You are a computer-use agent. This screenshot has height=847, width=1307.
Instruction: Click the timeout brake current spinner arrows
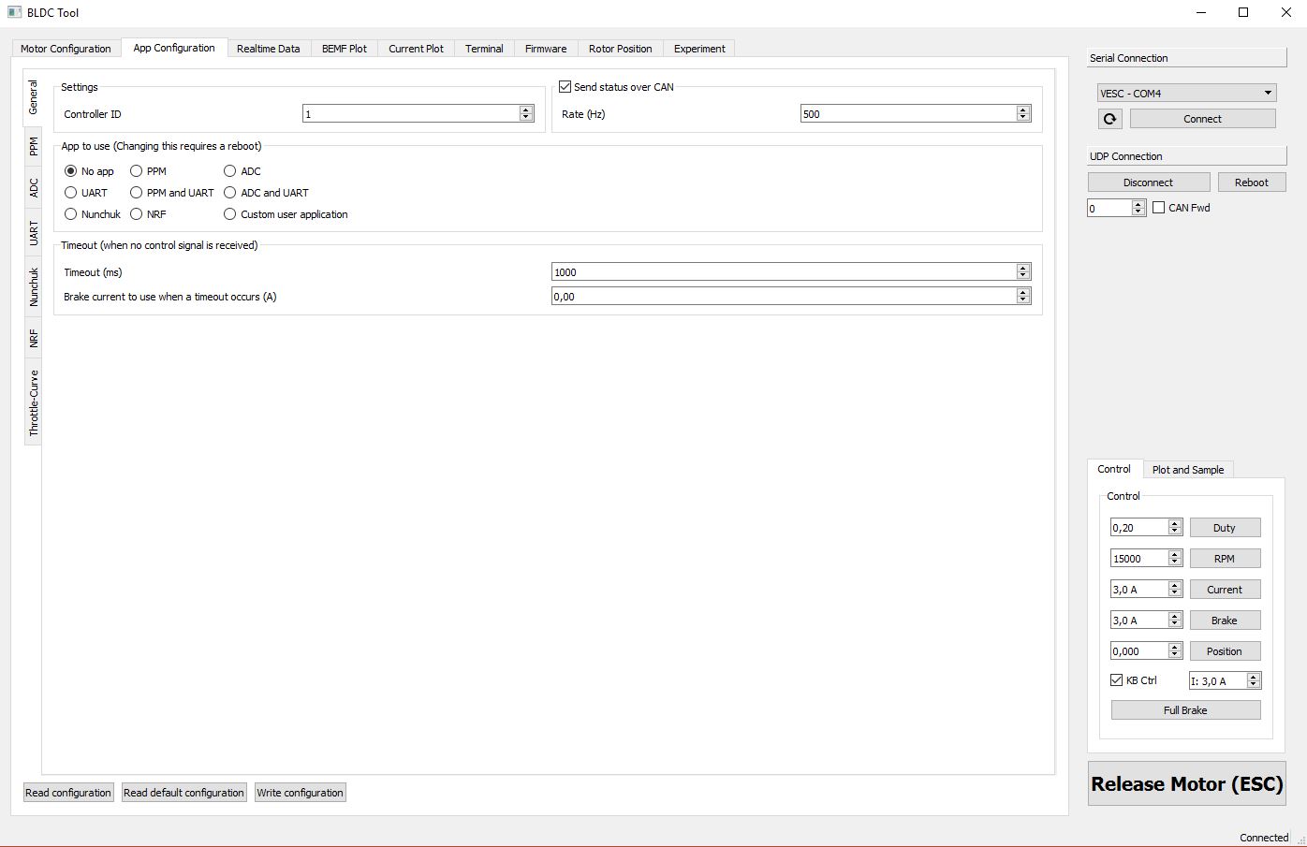tap(1023, 296)
